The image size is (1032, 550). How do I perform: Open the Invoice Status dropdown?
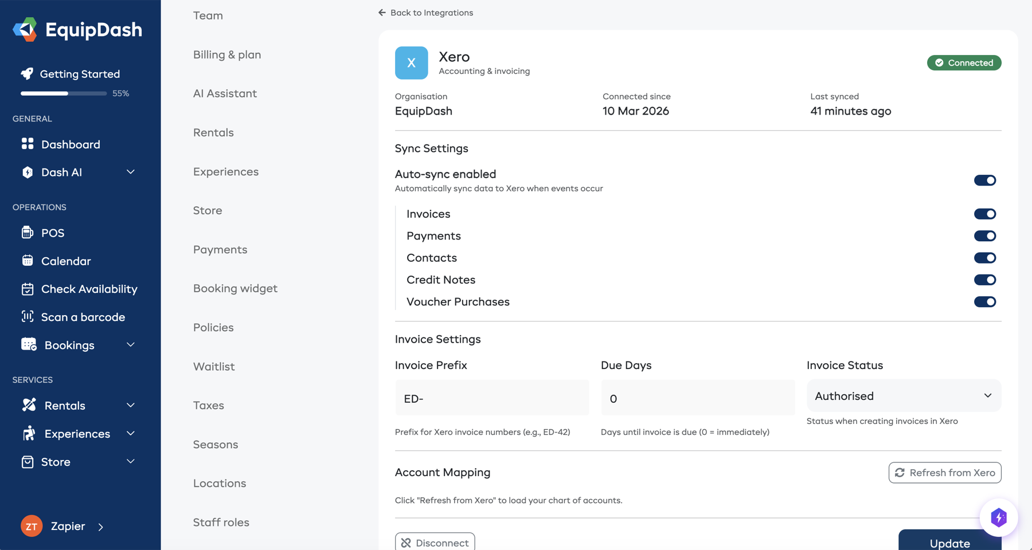[903, 395]
